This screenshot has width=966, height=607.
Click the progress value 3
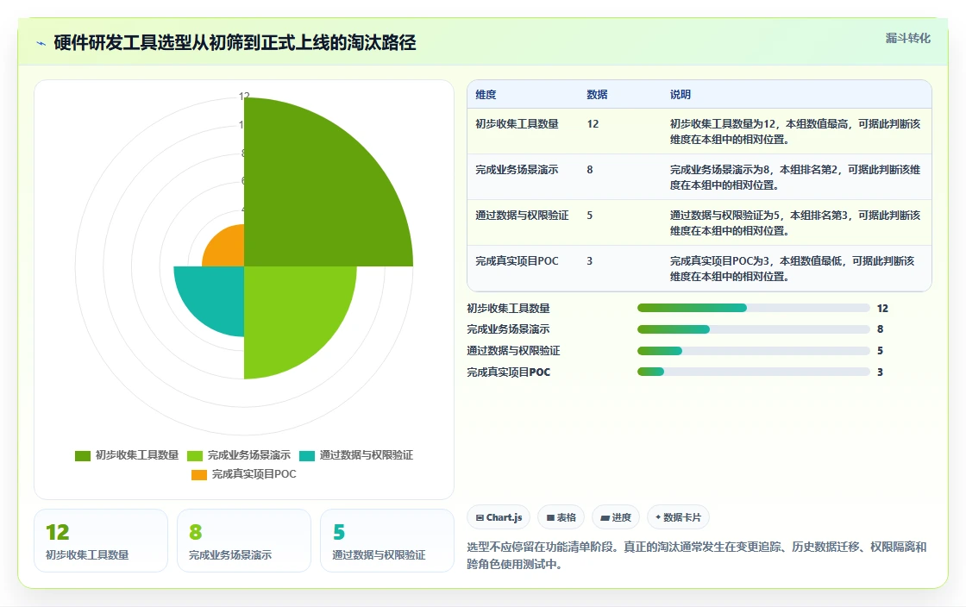click(880, 372)
